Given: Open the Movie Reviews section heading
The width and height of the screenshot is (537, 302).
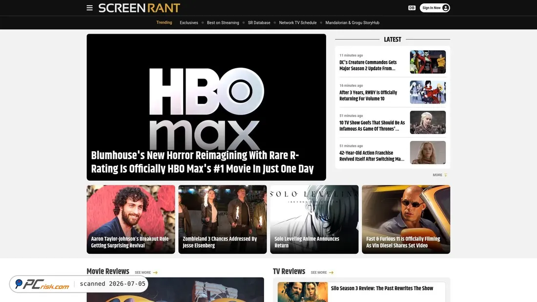Looking at the screenshot, I should coord(108,272).
